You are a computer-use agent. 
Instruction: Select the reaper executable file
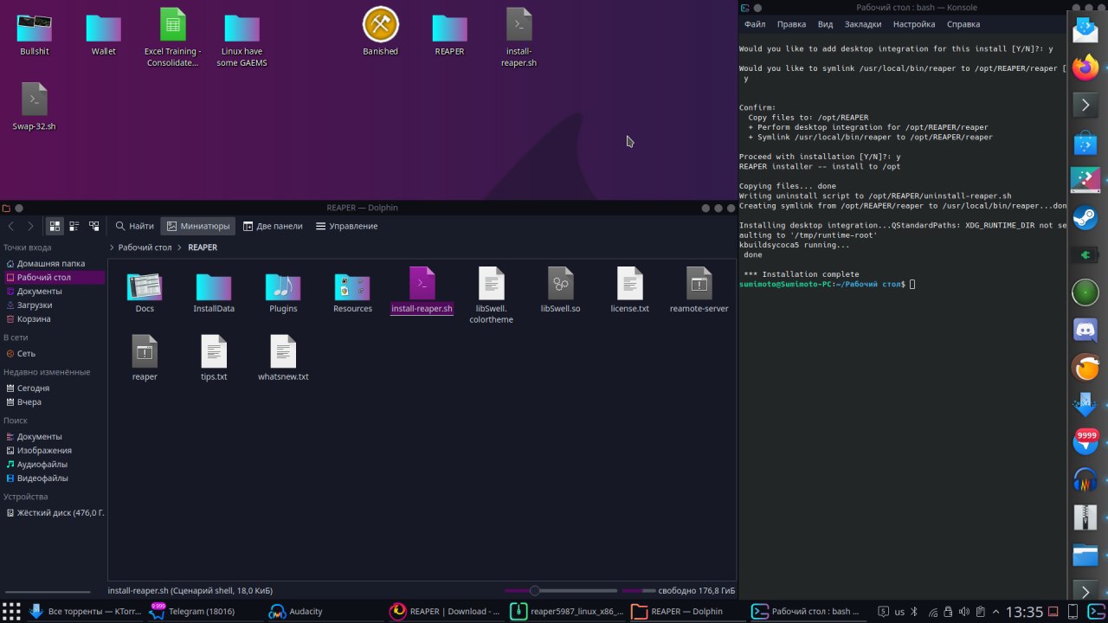(x=145, y=359)
